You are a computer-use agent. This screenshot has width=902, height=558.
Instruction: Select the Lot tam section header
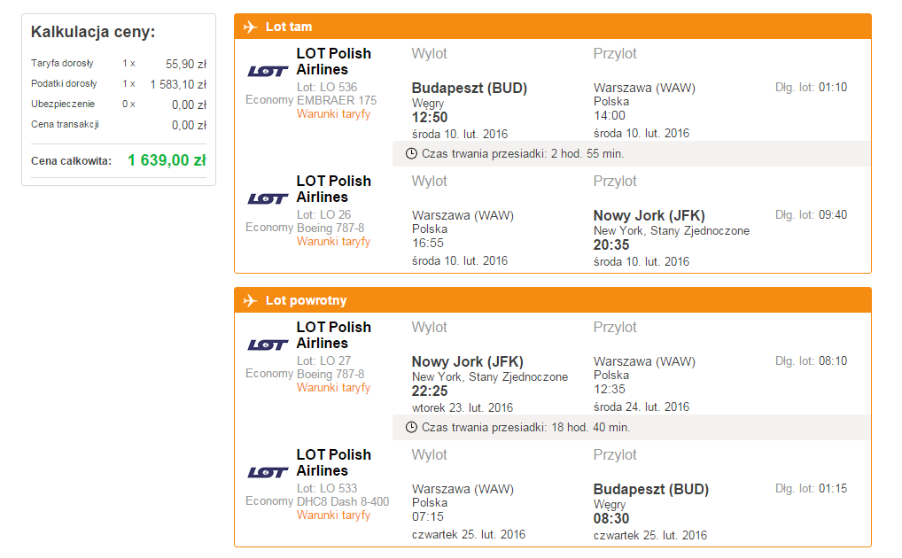pos(553,27)
